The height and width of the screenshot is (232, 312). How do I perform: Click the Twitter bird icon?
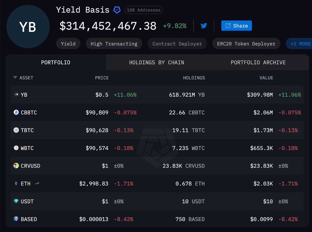(x=204, y=26)
